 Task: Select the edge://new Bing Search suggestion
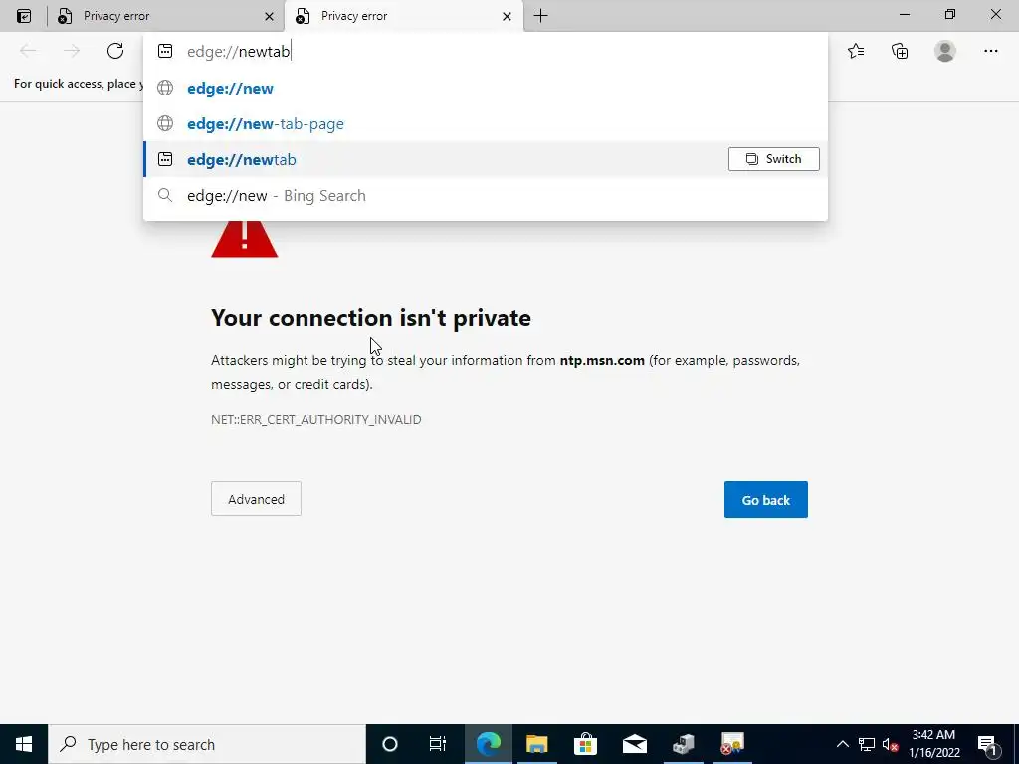tap(486, 196)
